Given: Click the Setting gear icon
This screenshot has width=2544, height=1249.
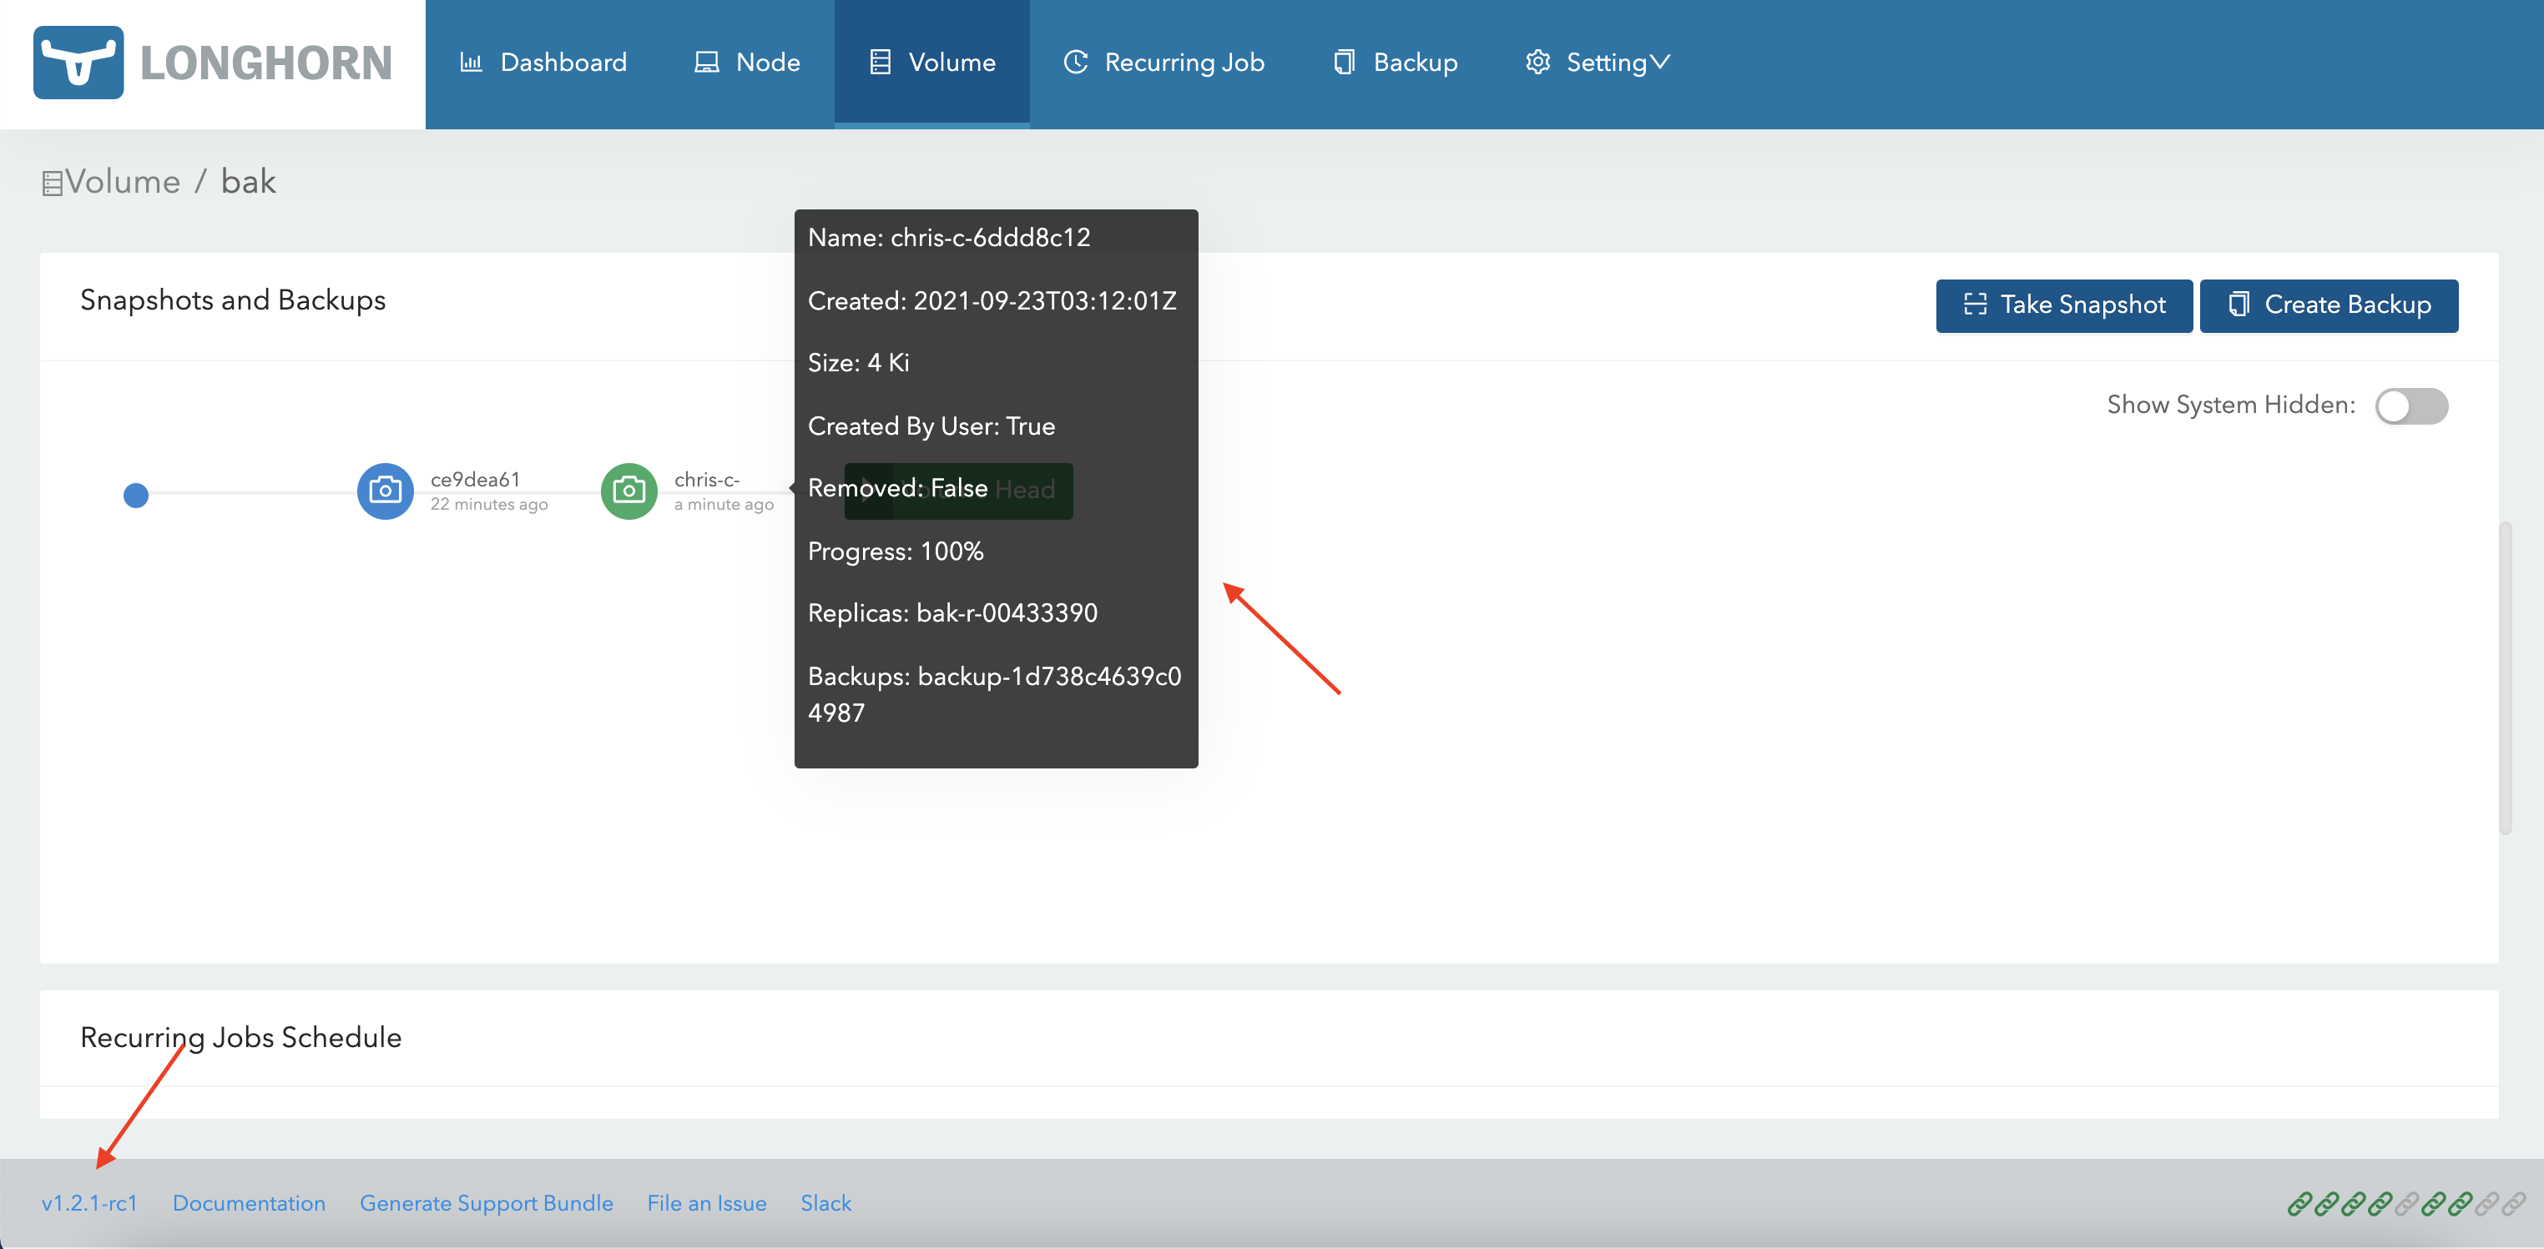Looking at the screenshot, I should 1537,61.
